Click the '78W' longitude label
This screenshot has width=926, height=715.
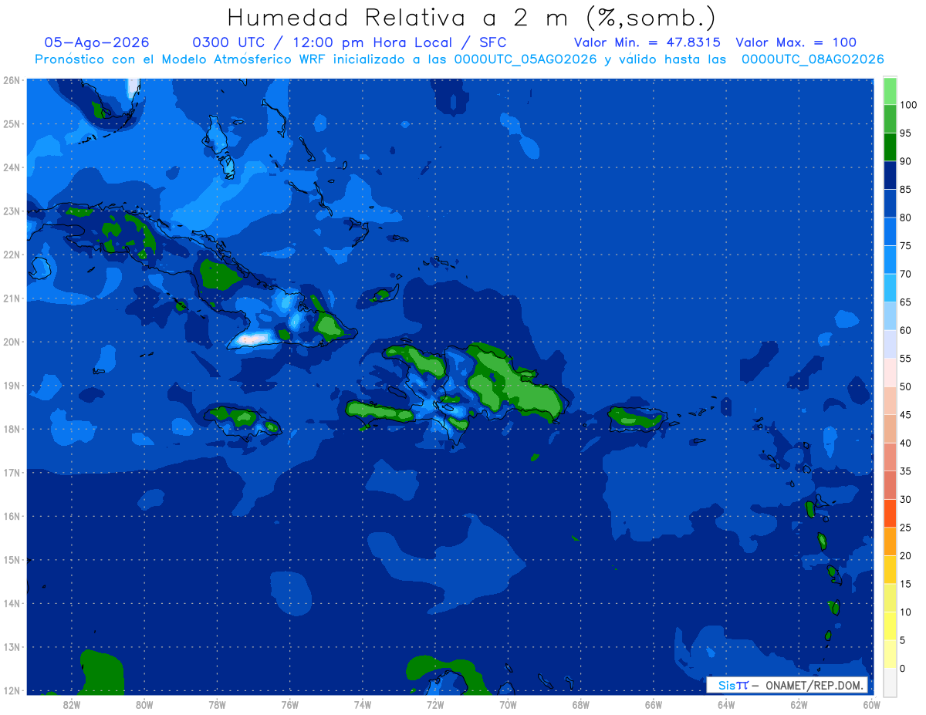[x=217, y=704]
